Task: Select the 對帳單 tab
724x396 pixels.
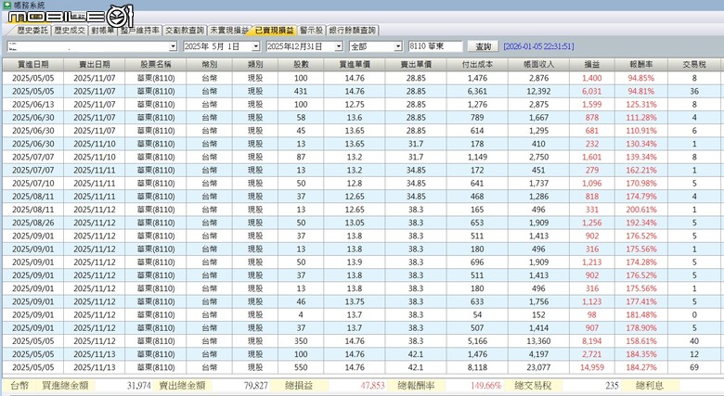Action: point(102,31)
